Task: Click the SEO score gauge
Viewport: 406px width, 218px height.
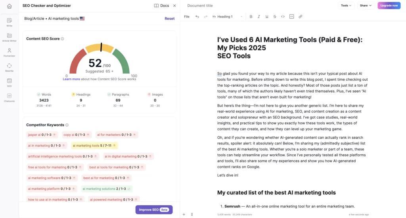Action: pyautogui.click(x=100, y=59)
